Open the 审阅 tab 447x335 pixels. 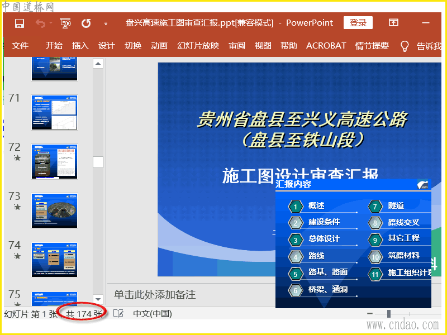coord(237,46)
